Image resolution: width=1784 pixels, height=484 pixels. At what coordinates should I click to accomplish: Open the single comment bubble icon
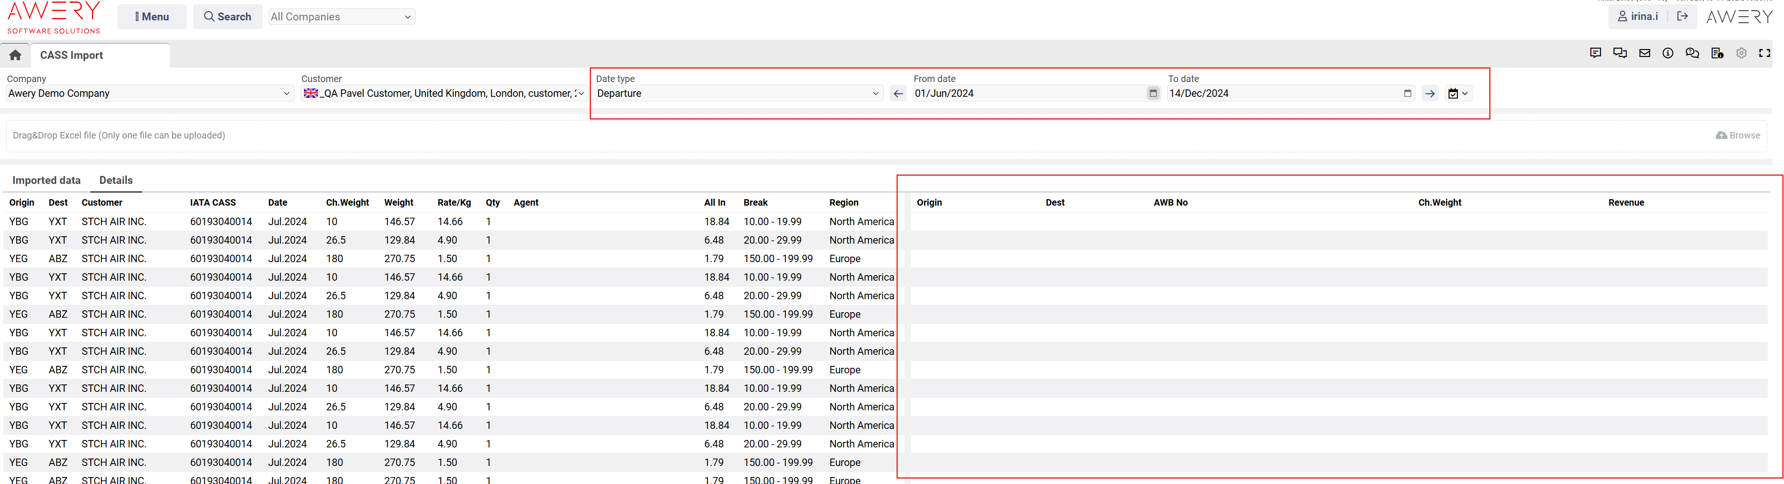pos(1595,53)
